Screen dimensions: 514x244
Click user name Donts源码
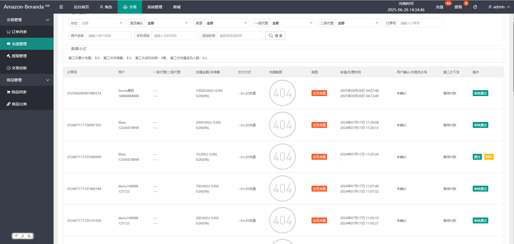pos(126,91)
